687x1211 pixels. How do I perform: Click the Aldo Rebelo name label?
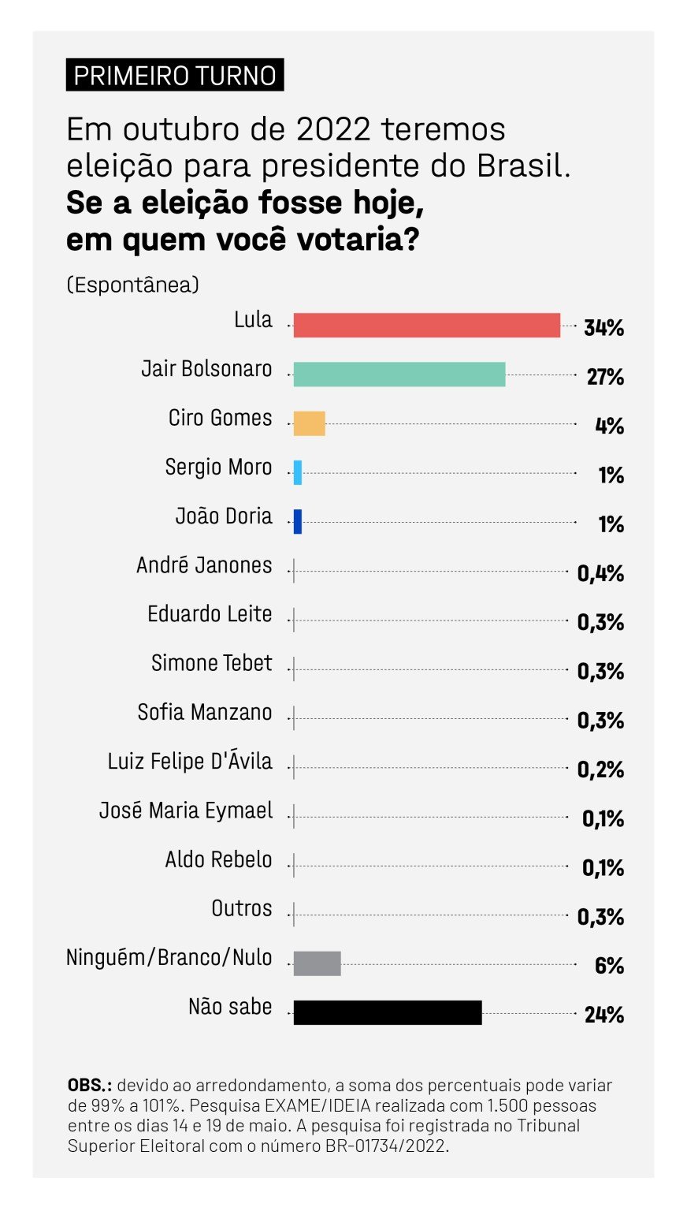pyautogui.click(x=218, y=859)
